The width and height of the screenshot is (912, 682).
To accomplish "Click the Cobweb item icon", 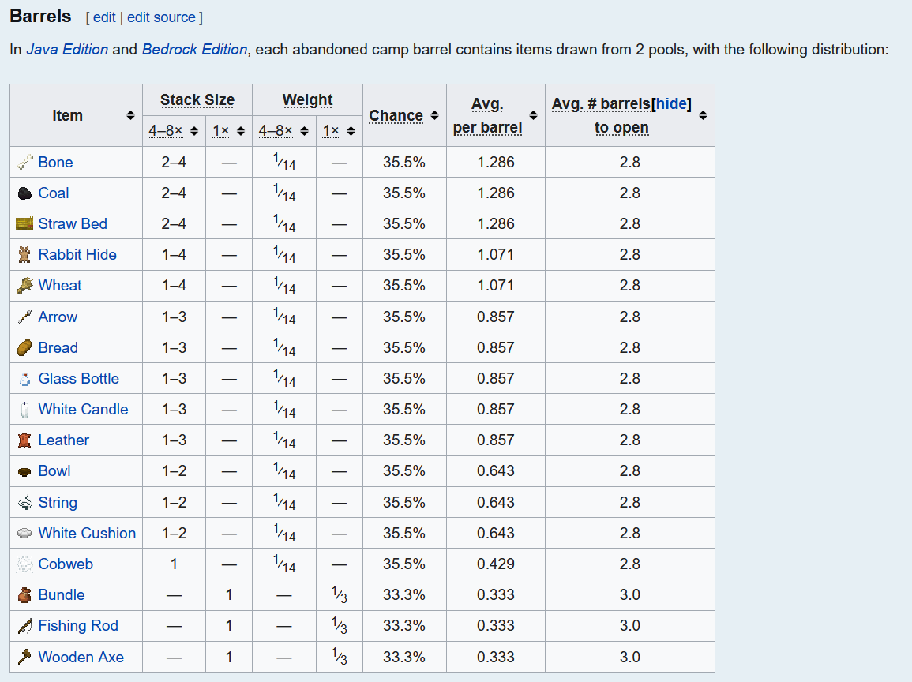I will (x=24, y=564).
